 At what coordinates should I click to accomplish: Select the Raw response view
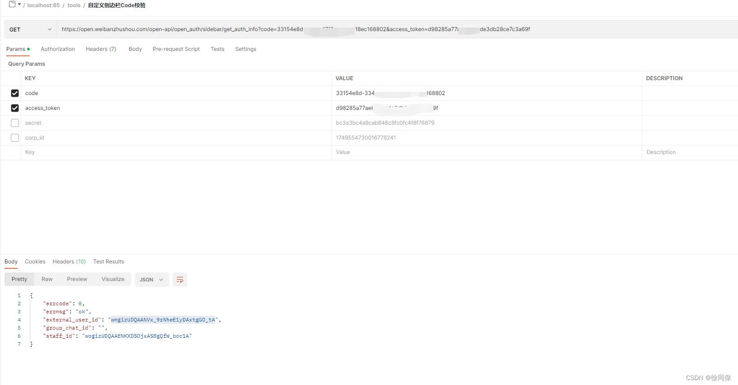pyautogui.click(x=47, y=279)
